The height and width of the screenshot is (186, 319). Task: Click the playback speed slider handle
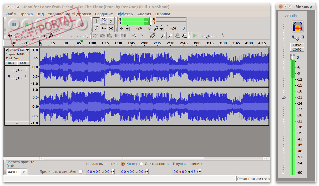[x=207, y=36]
